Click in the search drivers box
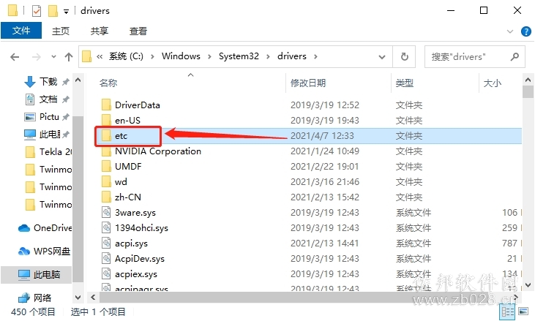This screenshot has width=535, height=321. (469, 56)
